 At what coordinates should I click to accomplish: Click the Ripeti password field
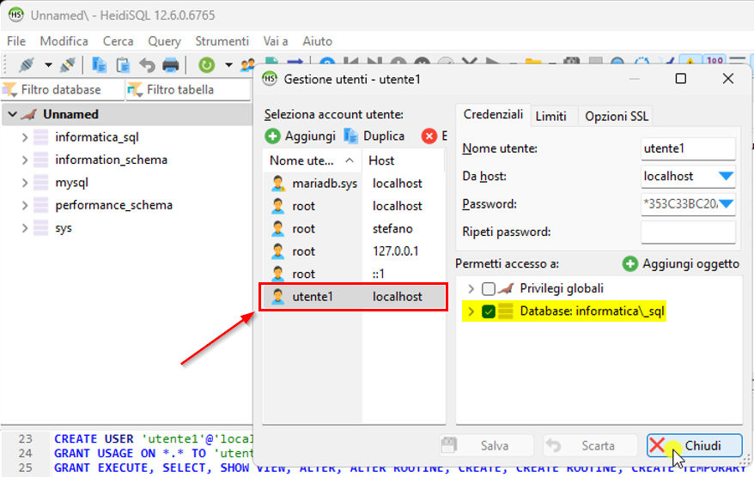coord(688,232)
